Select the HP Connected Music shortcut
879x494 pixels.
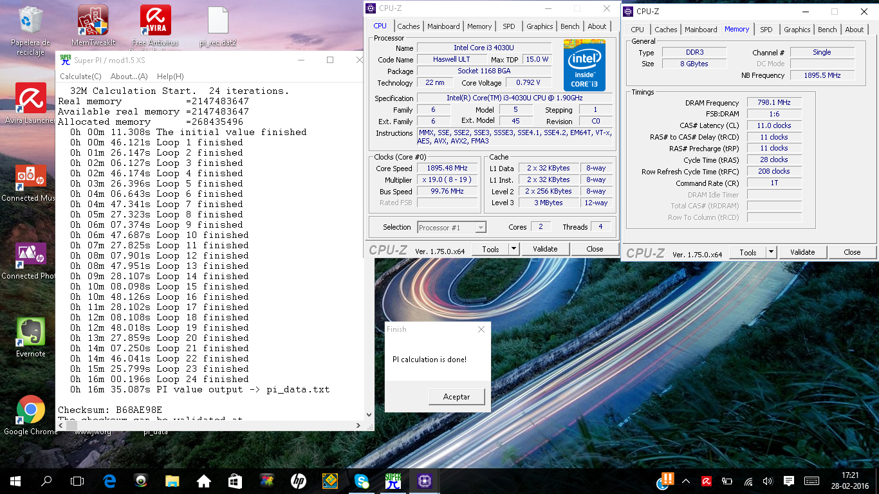30,183
